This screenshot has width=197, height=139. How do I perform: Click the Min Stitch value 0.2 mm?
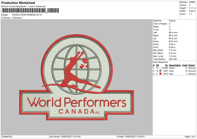point(172,53)
